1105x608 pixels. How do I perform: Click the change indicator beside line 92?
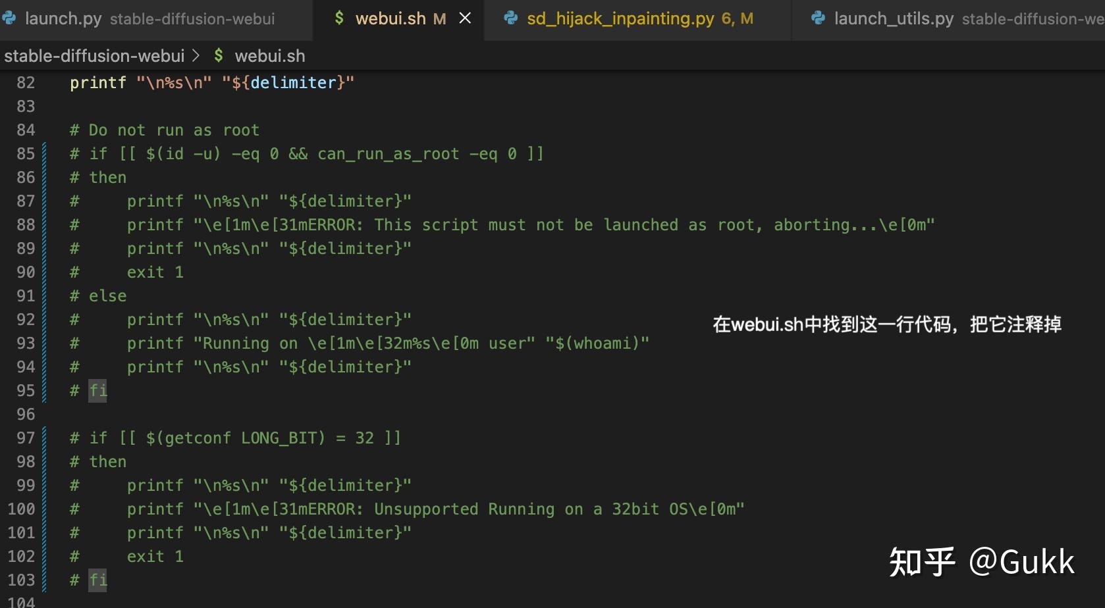[x=43, y=319]
